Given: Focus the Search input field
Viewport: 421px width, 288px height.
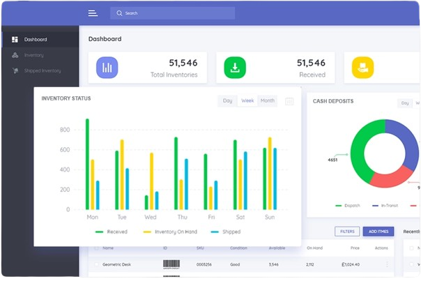Looking at the screenshot, I should tap(172, 13).
